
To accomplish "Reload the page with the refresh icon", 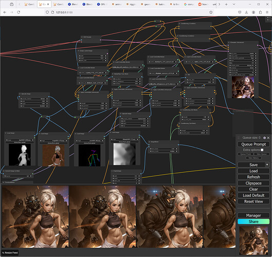I will 19,12.
